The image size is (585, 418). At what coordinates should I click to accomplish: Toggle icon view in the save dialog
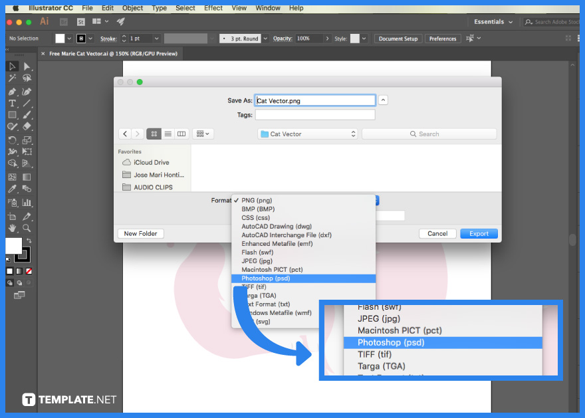pos(154,134)
